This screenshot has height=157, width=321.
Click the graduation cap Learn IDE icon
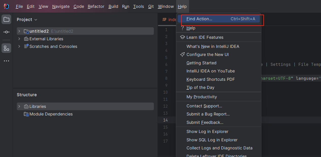coord(182,37)
